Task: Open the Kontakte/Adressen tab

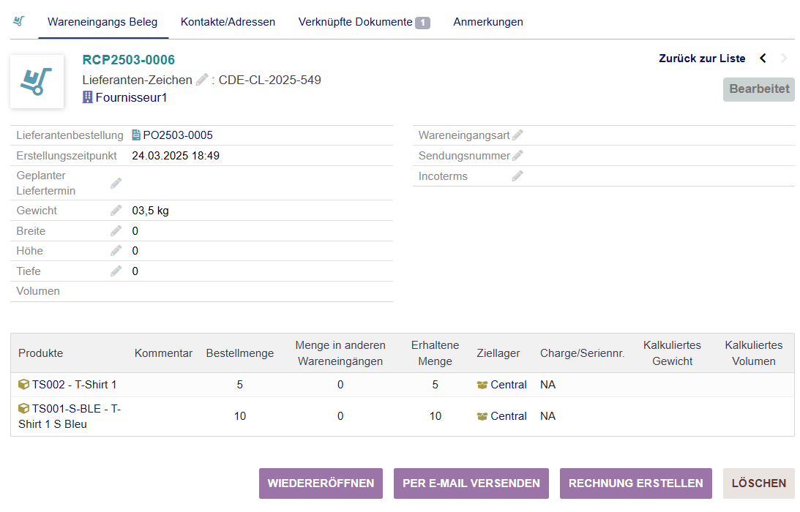Action: 228,22
